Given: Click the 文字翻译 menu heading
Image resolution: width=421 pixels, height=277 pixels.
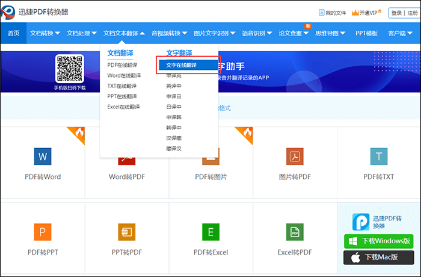Looking at the screenshot, I should point(179,53).
